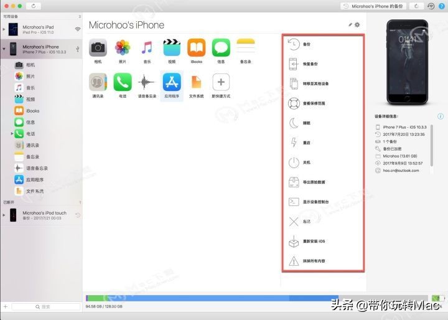The width and height of the screenshot is (448, 320).
Task: Click the iPhone preview image on the right
Action: coord(408,62)
